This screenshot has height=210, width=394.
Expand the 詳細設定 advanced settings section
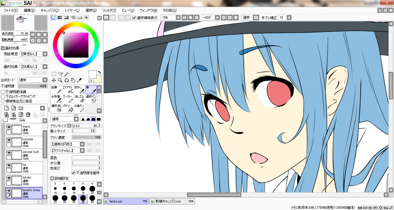click(52, 178)
